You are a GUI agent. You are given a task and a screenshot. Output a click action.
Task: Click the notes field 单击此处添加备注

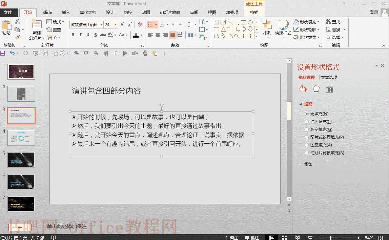(67, 226)
